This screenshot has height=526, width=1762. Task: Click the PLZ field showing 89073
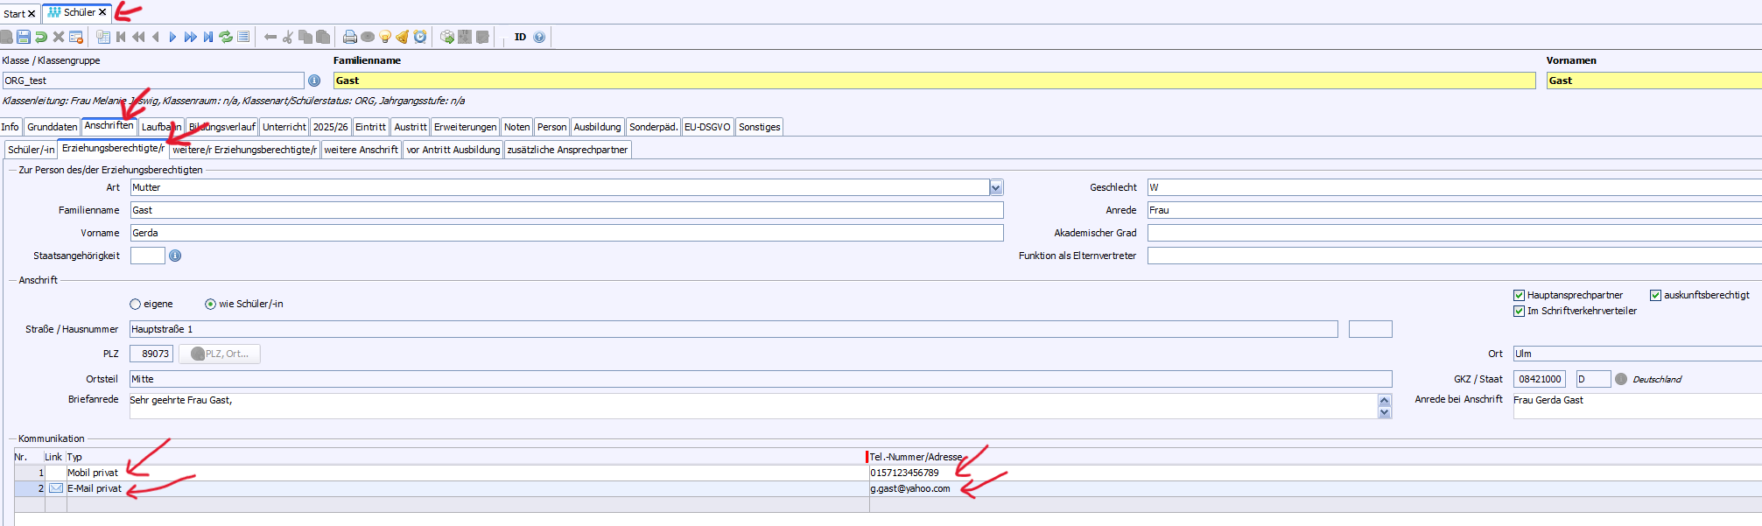coord(151,354)
